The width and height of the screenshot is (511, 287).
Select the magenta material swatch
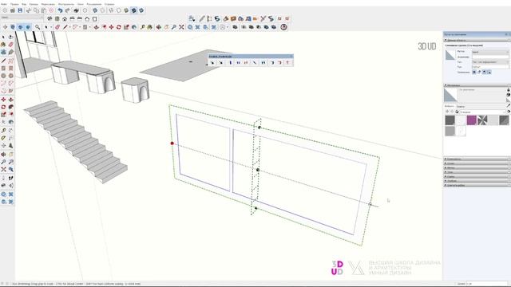click(x=472, y=120)
